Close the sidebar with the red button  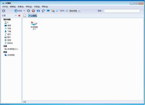pos(19,15)
